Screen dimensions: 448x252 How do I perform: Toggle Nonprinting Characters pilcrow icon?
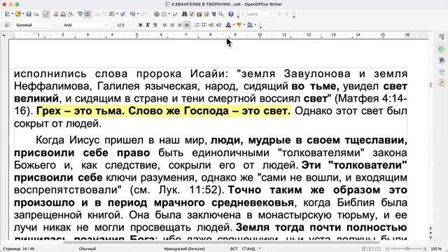tap(213, 14)
